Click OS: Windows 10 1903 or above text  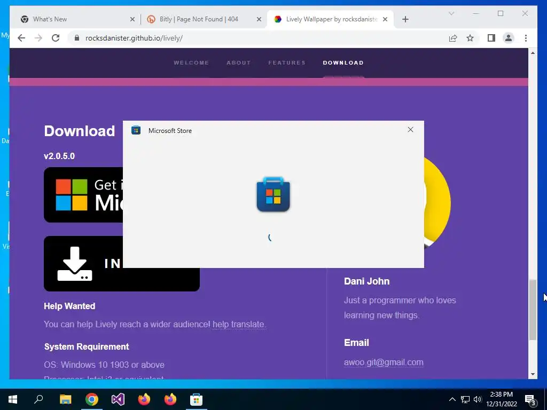click(x=104, y=365)
